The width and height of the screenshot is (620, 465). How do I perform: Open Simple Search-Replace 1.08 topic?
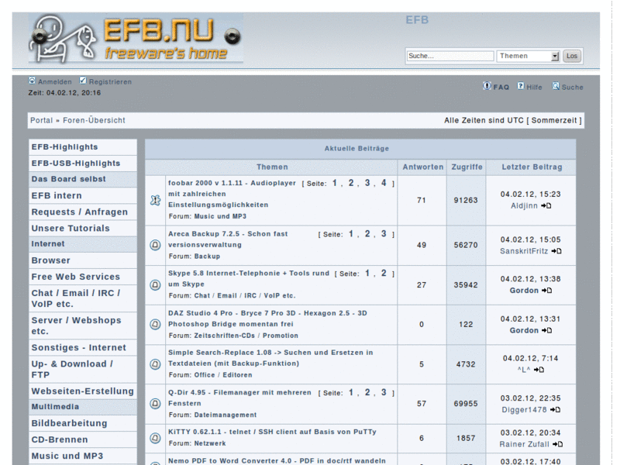[x=270, y=358]
